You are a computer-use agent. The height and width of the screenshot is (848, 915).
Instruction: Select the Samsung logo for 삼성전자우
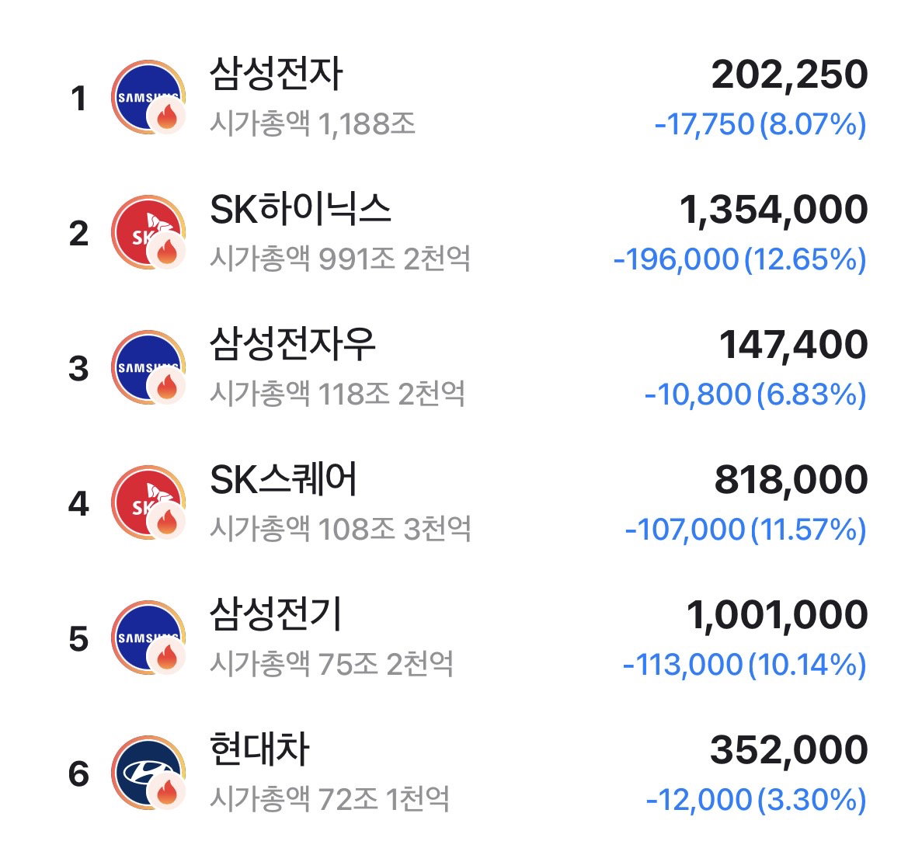coord(148,367)
